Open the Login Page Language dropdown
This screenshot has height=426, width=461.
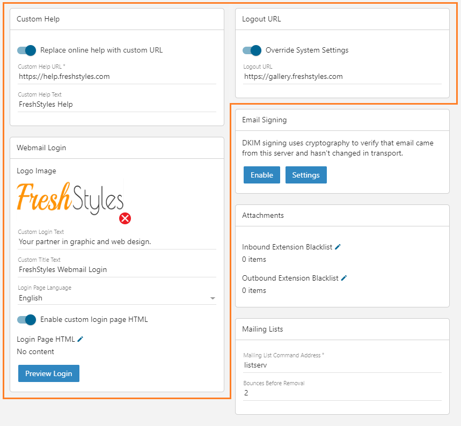click(x=117, y=298)
